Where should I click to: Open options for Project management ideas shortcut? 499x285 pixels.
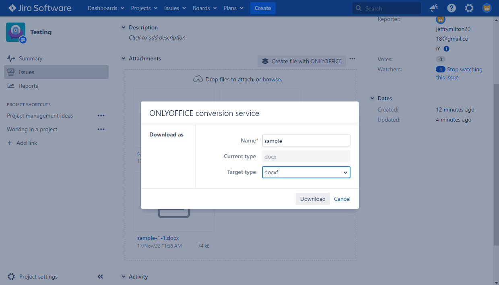pyautogui.click(x=101, y=116)
